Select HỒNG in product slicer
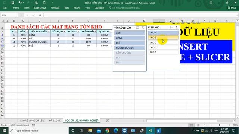This screenshot has width=239, height=134. [x=130, y=38]
